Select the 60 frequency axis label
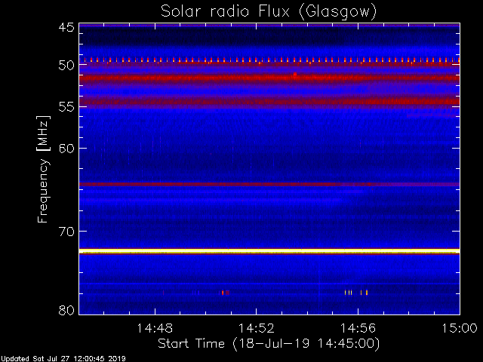Viewport: 483px width, 362px height. (x=66, y=148)
